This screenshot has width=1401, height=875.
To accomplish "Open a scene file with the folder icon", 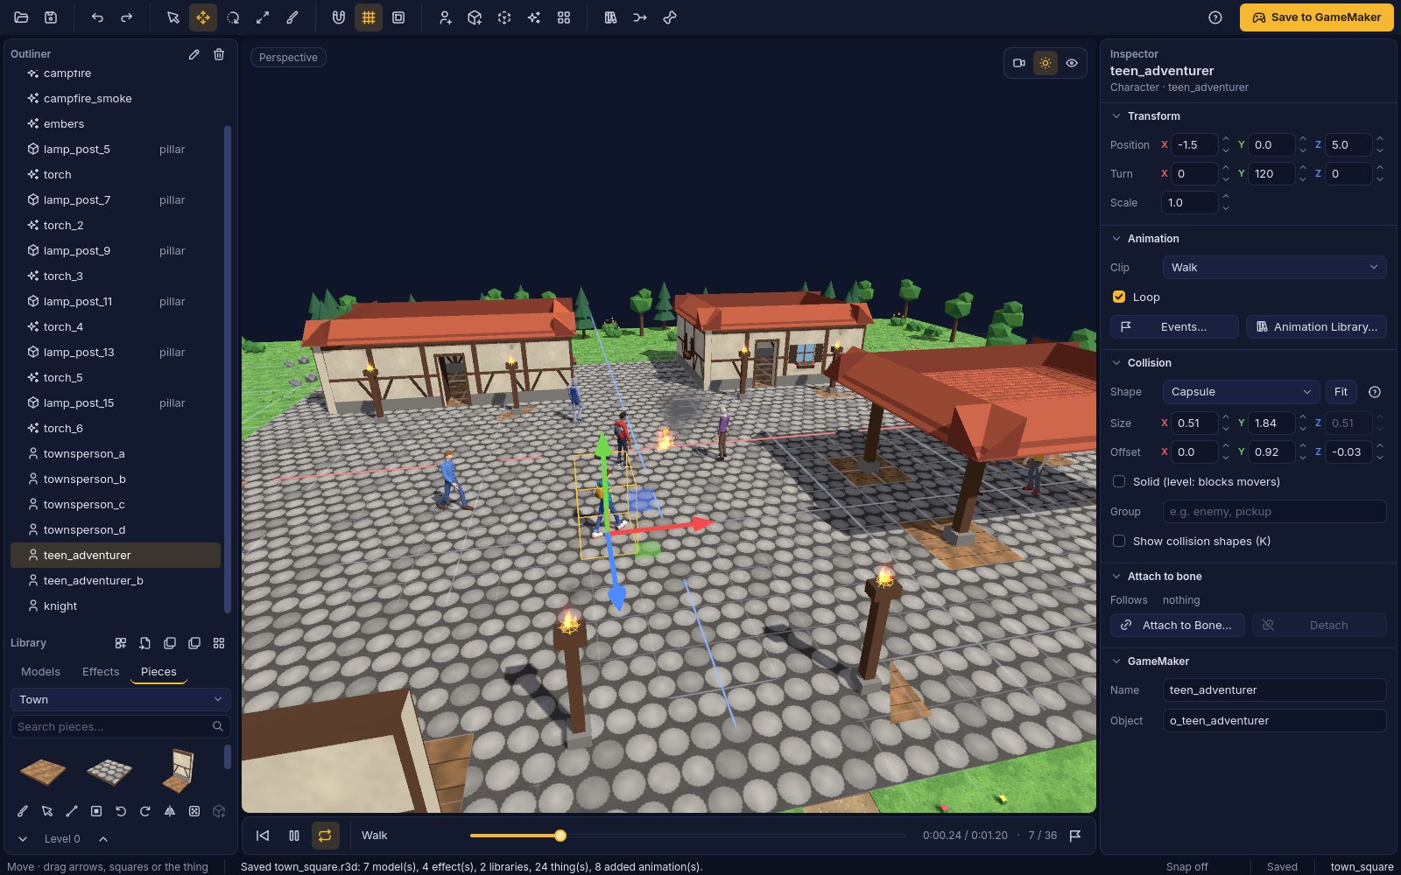I will (21, 17).
